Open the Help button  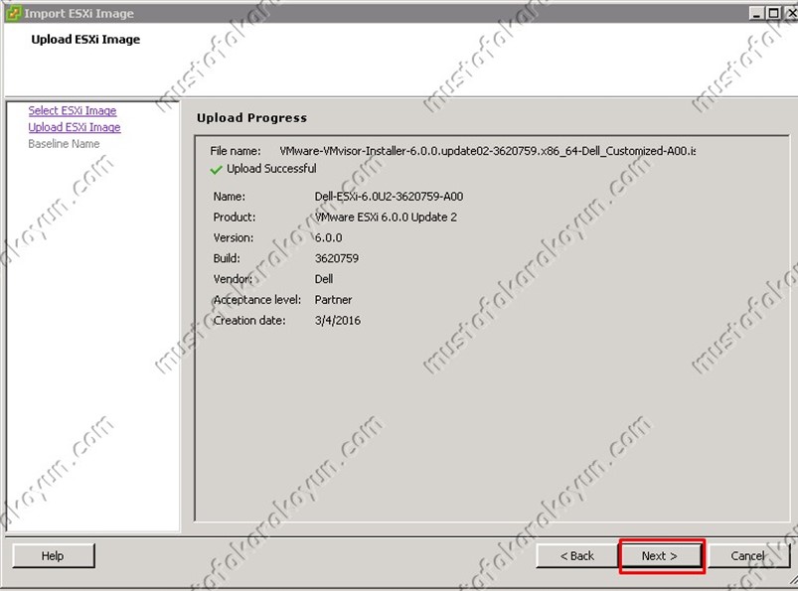54,556
